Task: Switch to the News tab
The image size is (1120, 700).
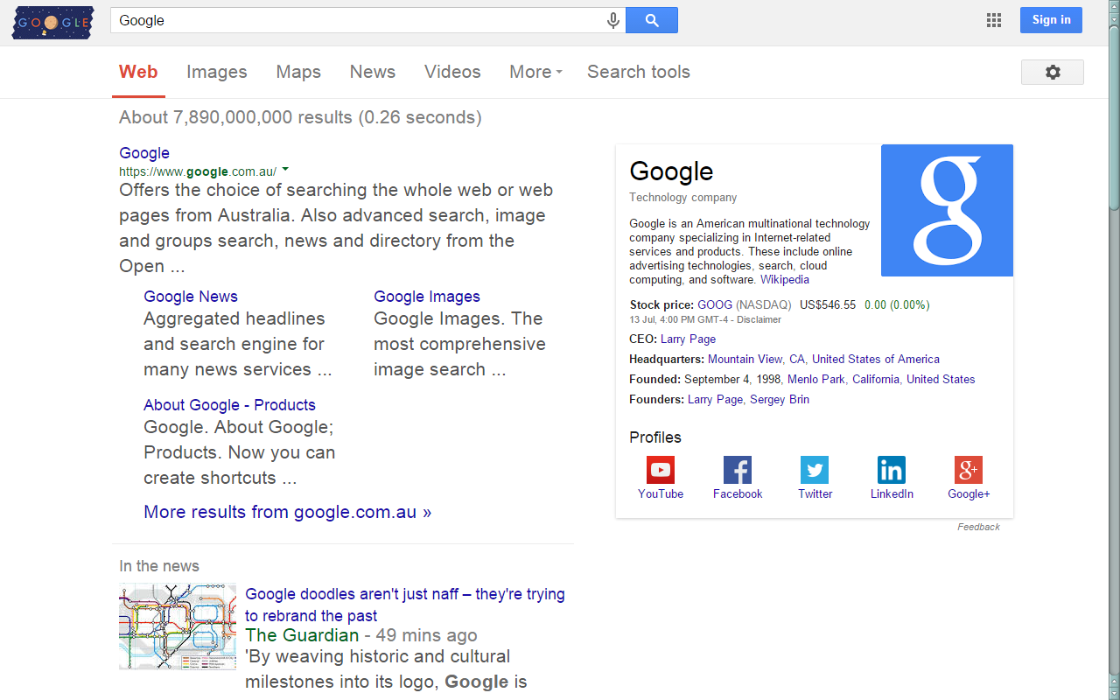Action: [x=373, y=72]
